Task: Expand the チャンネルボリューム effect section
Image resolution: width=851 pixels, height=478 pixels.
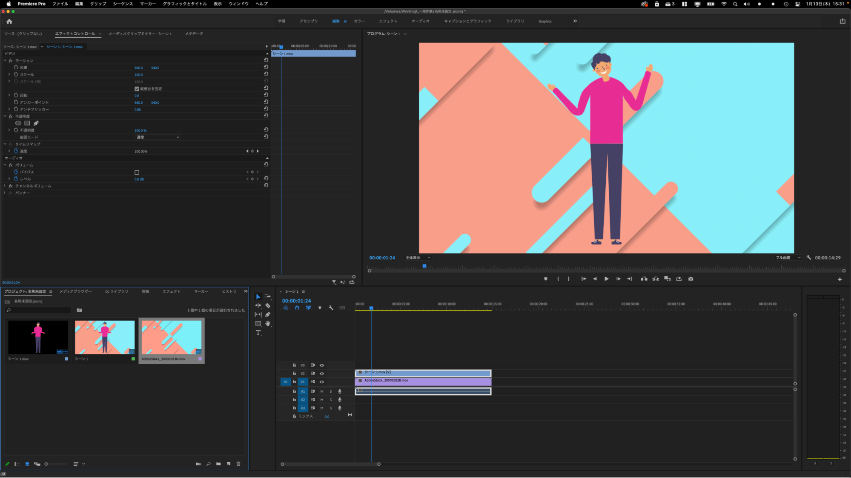Action: click(5, 186)
